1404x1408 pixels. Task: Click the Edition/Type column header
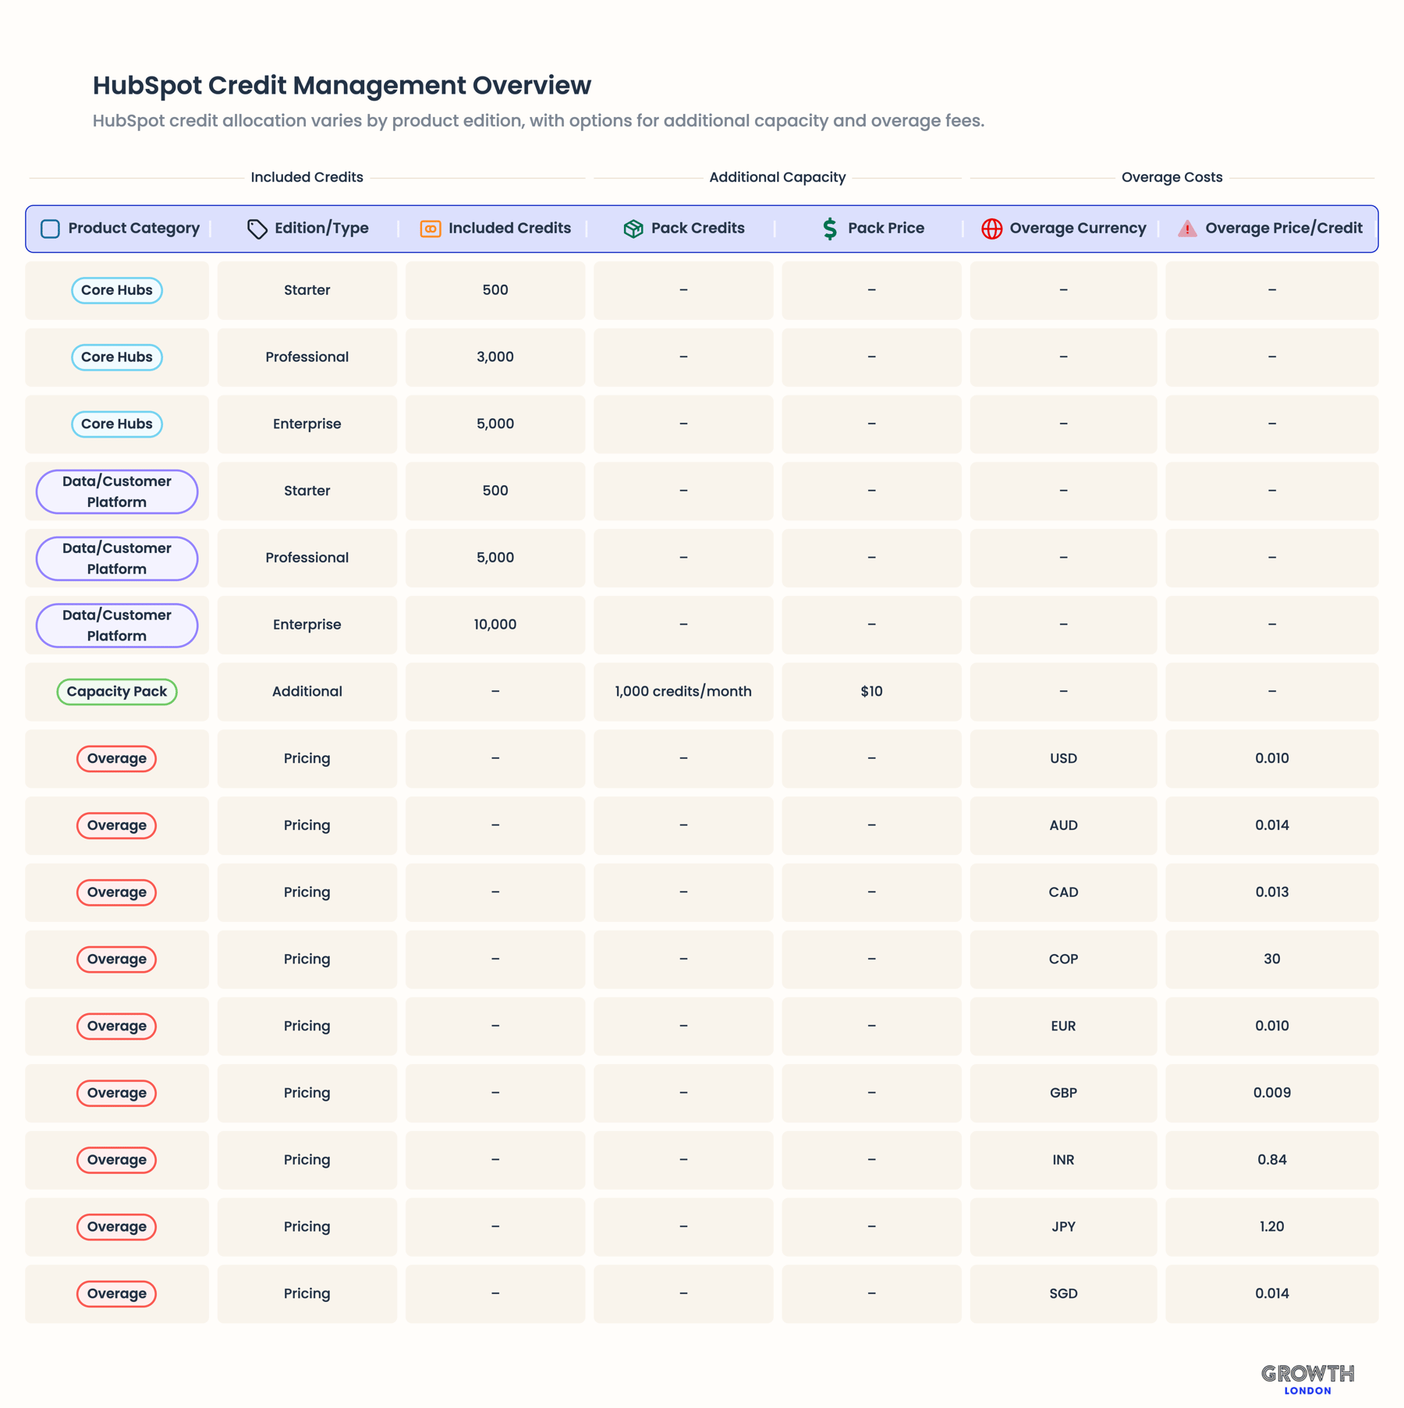(321, 229)
